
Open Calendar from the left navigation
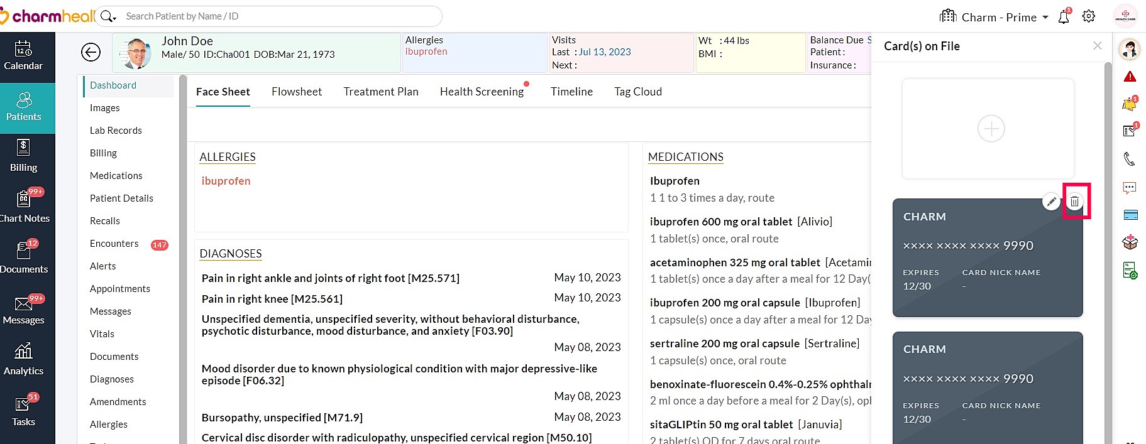point(23,57)
